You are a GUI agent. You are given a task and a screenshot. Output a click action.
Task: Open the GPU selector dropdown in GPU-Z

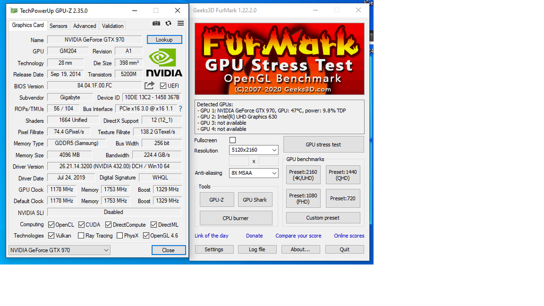tap(59, 250)
